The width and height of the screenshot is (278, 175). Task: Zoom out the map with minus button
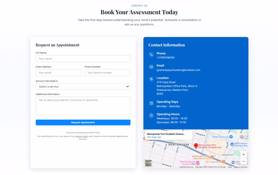click(244, 161)
